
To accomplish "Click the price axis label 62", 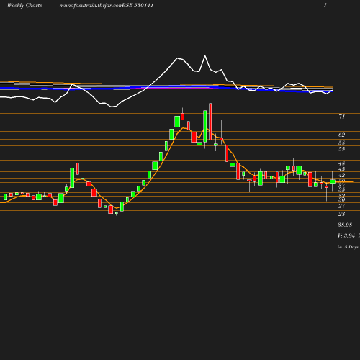I will [342, 135].
